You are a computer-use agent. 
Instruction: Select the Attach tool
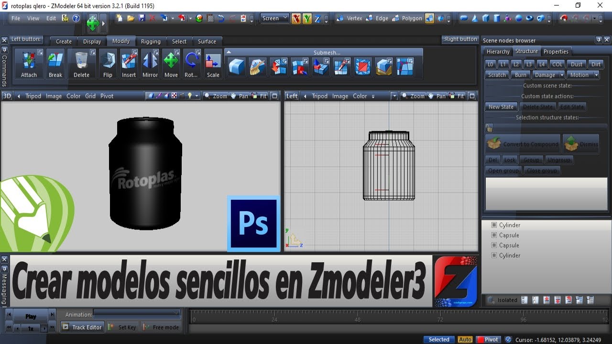29,64
